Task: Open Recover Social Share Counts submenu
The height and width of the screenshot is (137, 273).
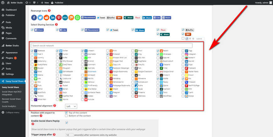Action: point(11,100)
